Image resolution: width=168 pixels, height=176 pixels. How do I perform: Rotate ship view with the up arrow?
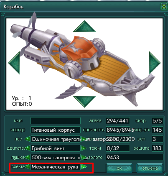tap(84, 26)
